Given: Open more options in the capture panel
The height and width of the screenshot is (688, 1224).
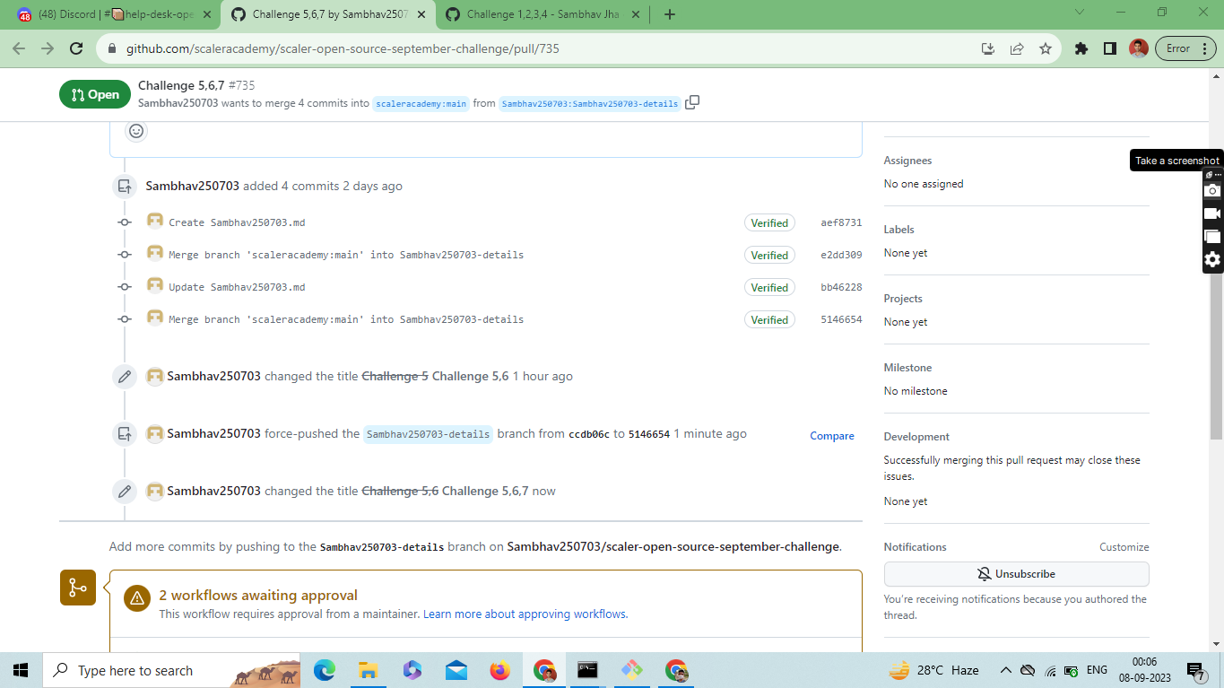Looking at the screenshot, I should click(x=1218, y=174).
